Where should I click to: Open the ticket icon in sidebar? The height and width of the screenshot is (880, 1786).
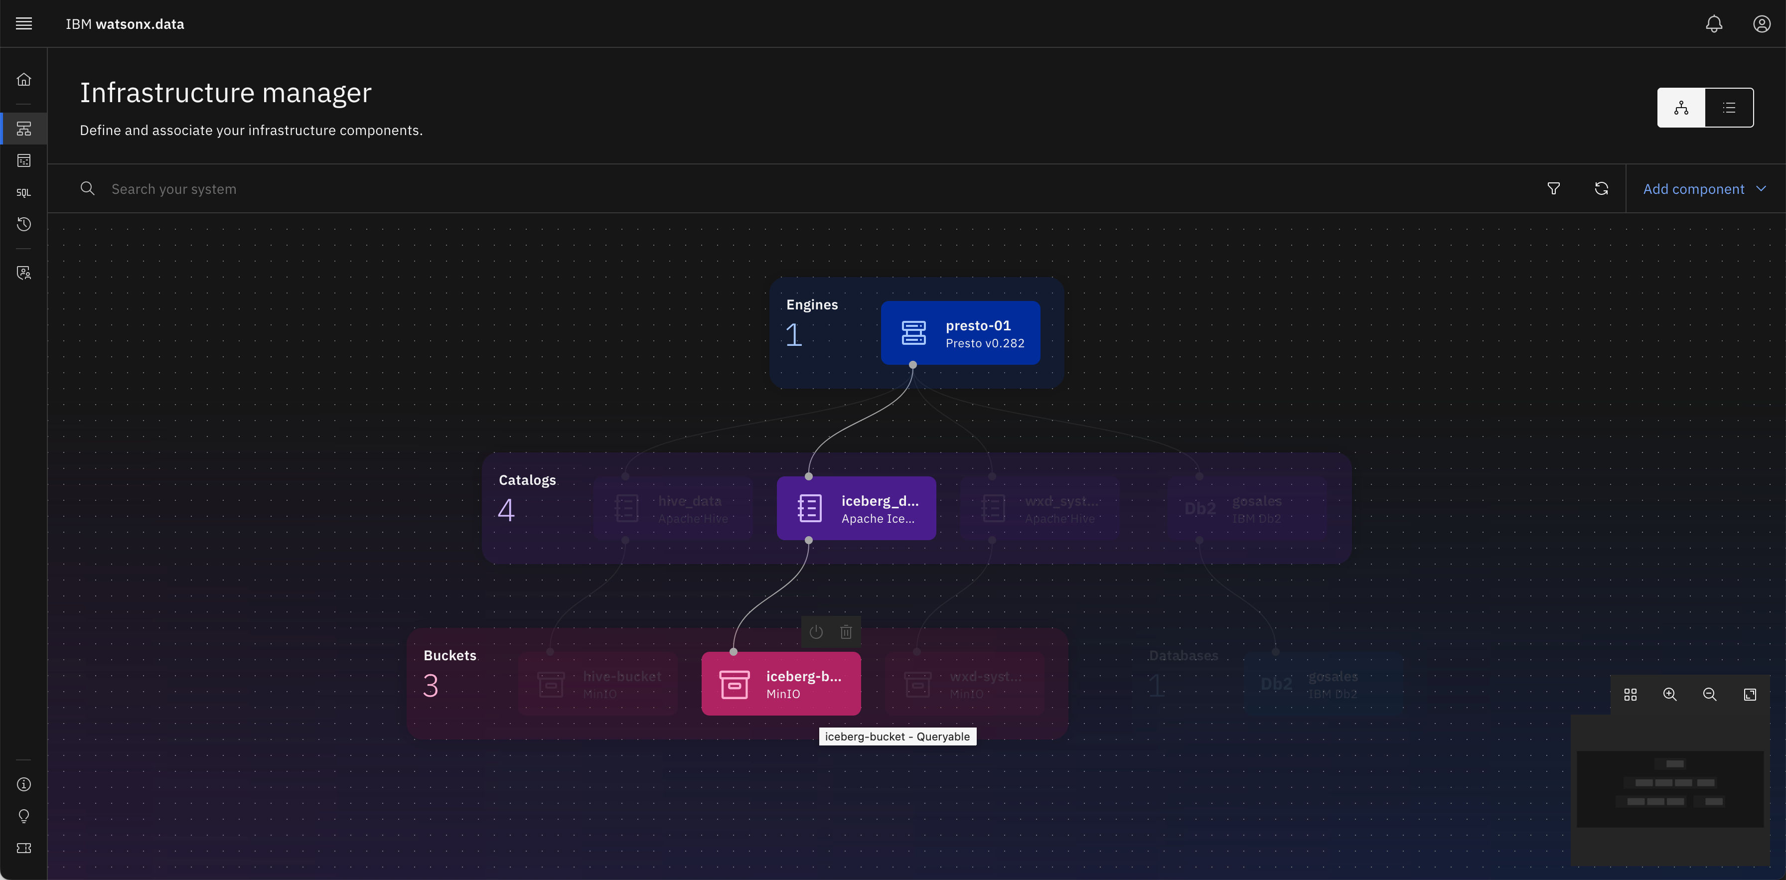click(x=23, y=848)
